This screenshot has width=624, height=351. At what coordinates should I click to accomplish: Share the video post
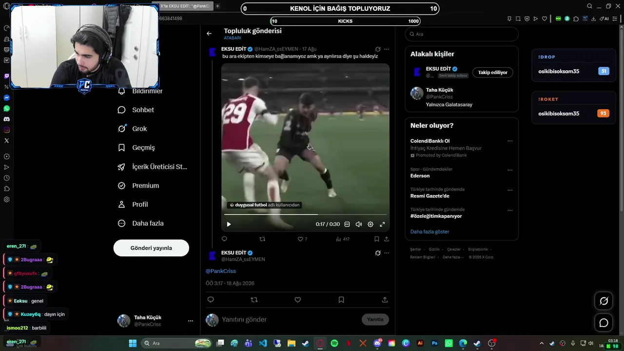(387, 239)
